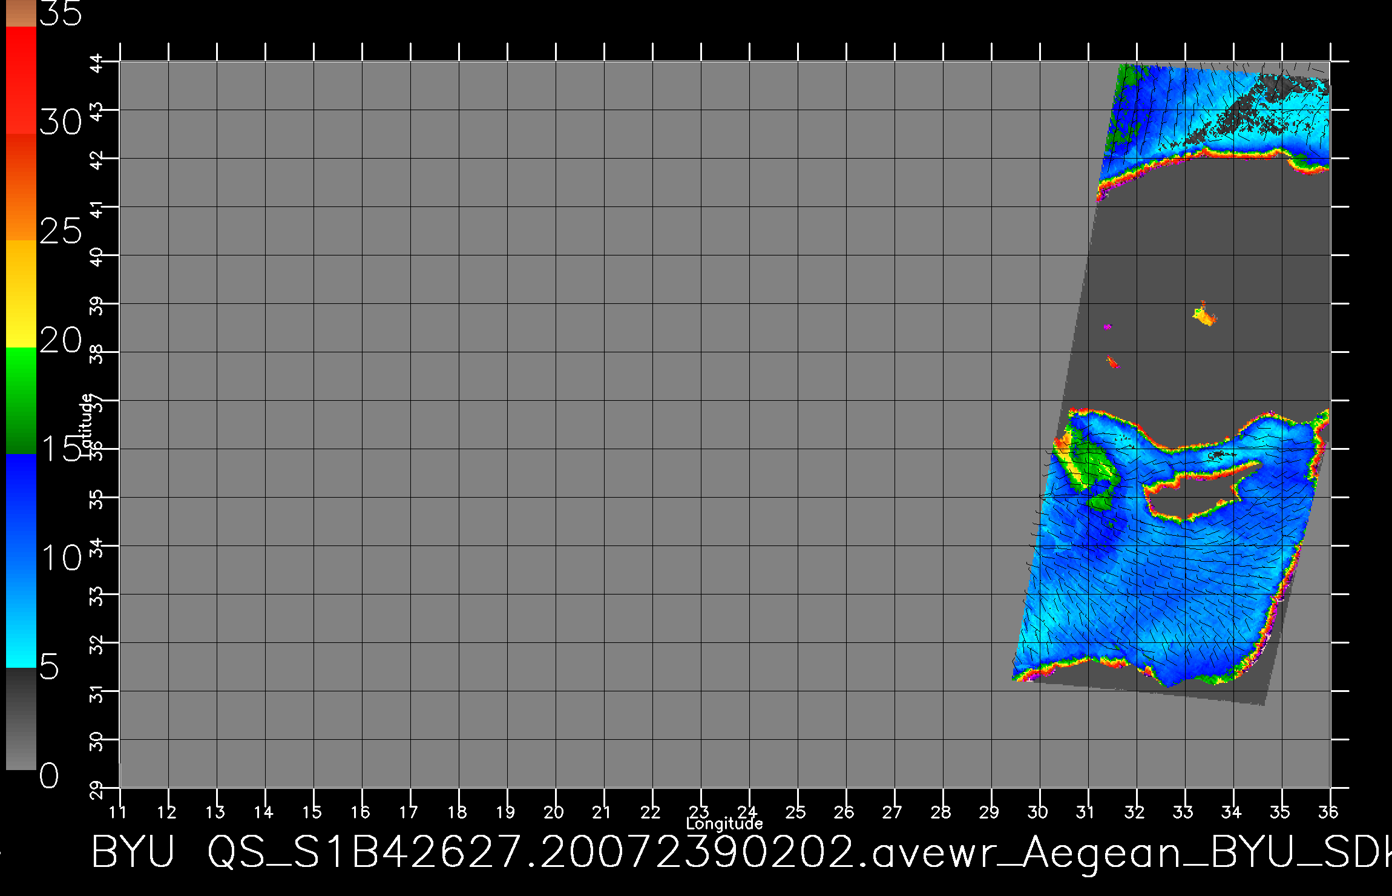Click longitude tick label "34"

point(1232,812)
